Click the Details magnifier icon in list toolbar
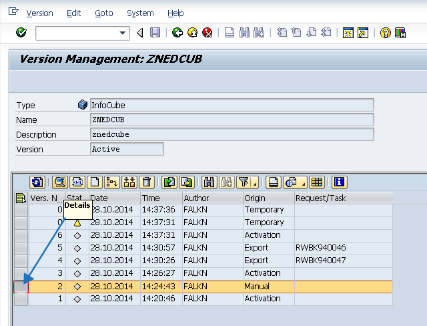The width and height of the screenshot is (427, 326). [60, 182]
